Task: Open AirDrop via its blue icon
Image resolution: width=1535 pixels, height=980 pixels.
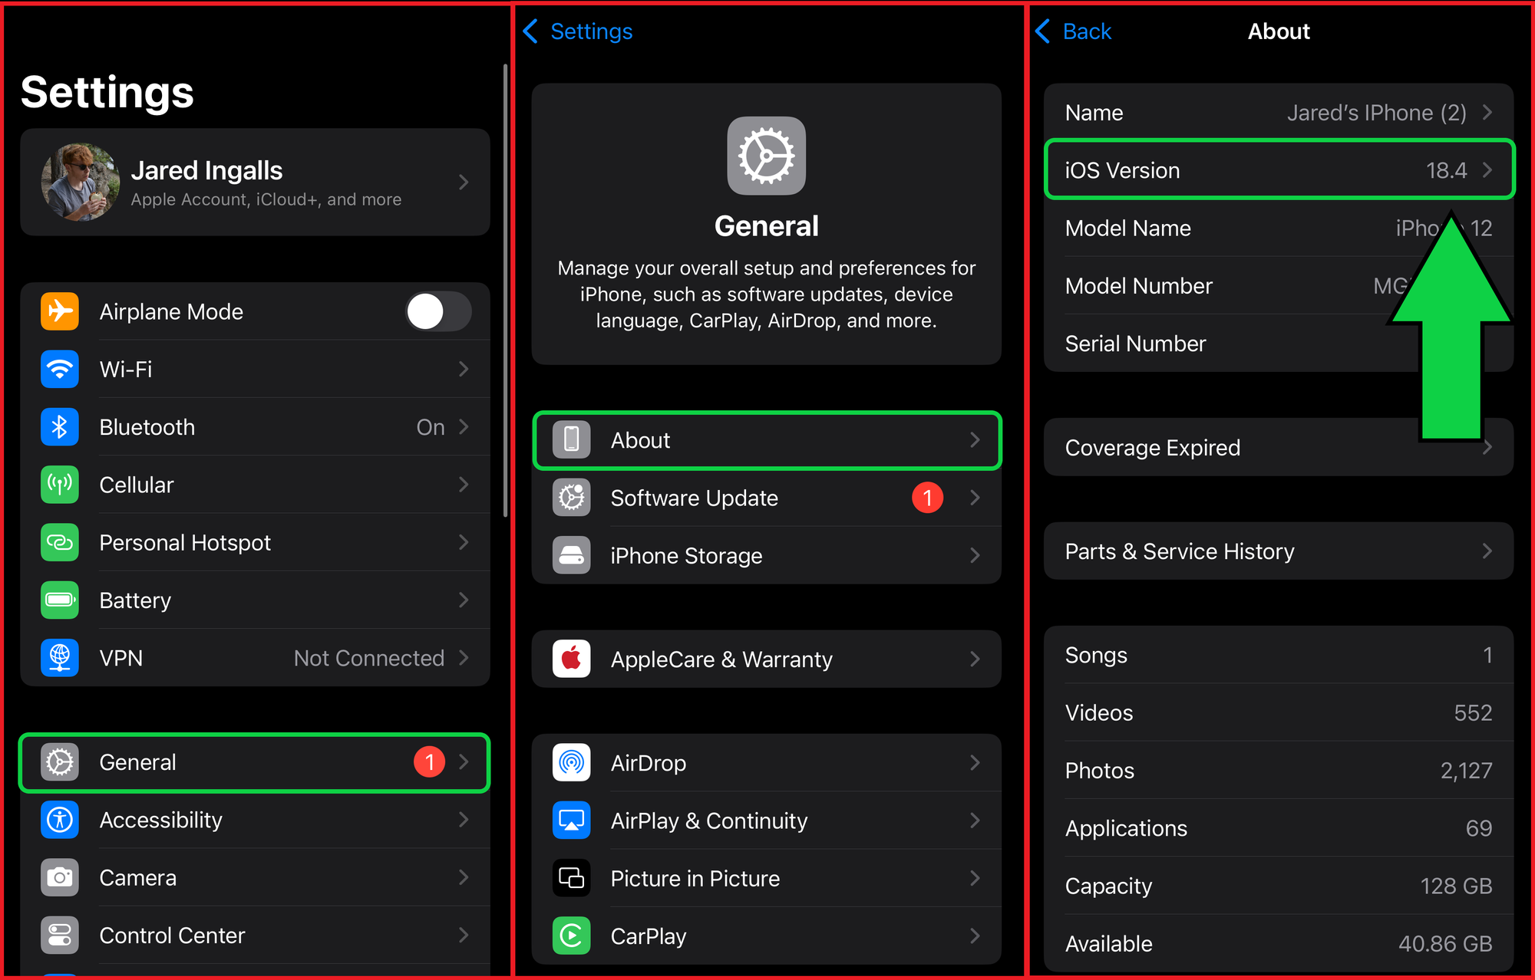Action: click(570, 762)
